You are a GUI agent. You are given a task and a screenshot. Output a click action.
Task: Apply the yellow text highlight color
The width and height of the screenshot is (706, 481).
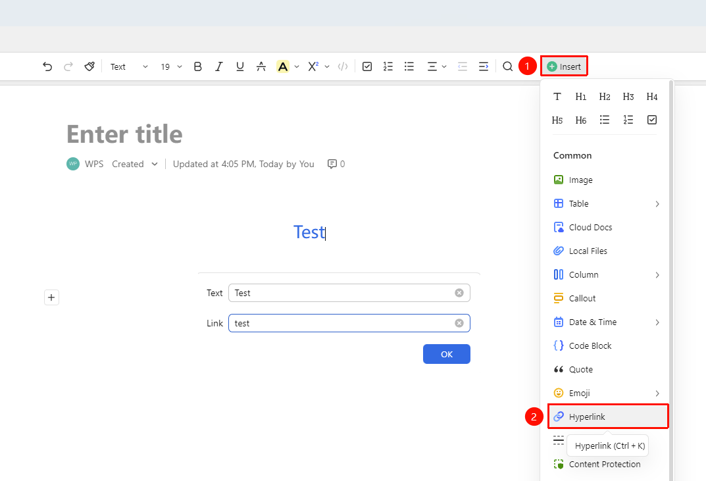click(x=283, y=66)
